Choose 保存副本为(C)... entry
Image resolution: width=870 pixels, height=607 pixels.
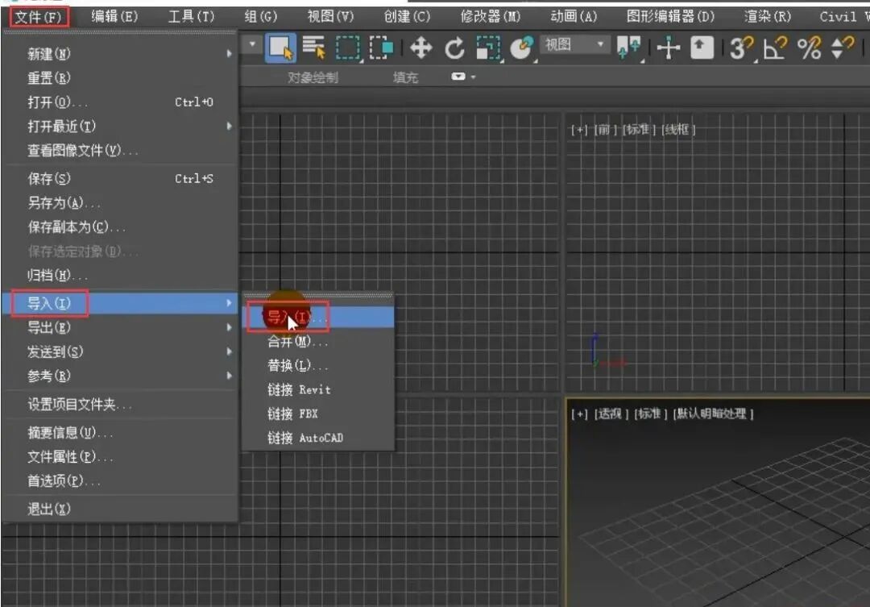pos(120,227)
